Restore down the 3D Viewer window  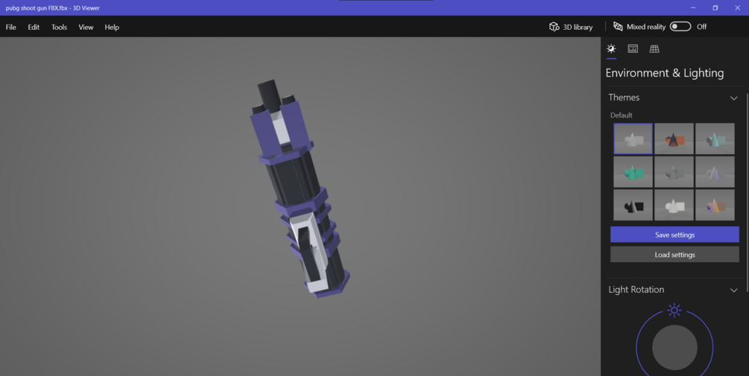click(x=715, y=7)
